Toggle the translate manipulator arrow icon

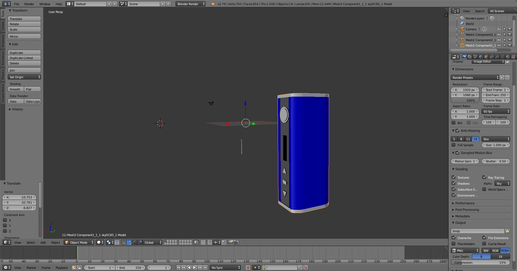(129, 242)
